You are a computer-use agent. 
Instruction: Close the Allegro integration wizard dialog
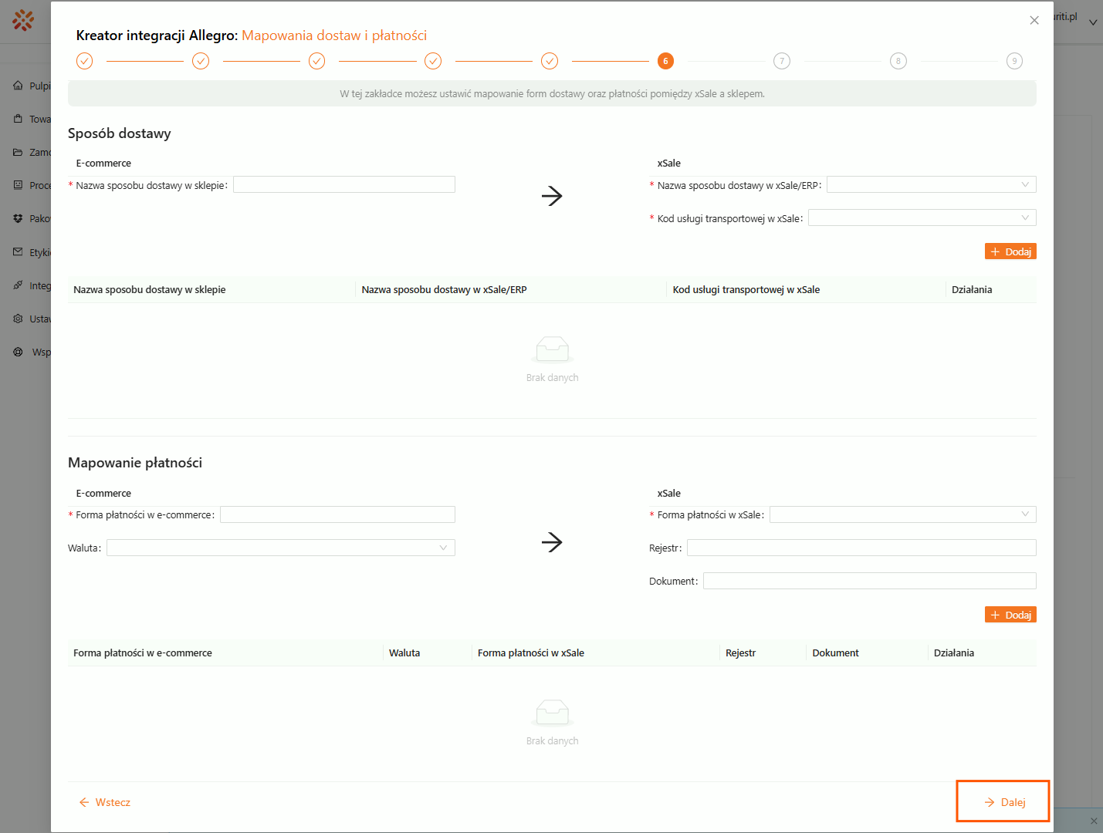tap(1034, 20)
